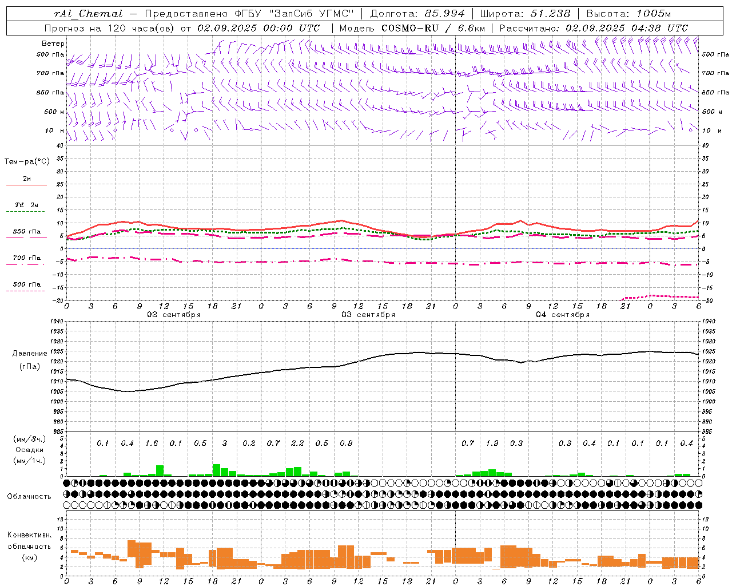Select the 1.9 precipitation value
Screen dimensions: 732x586
click(x=492, y=444)
